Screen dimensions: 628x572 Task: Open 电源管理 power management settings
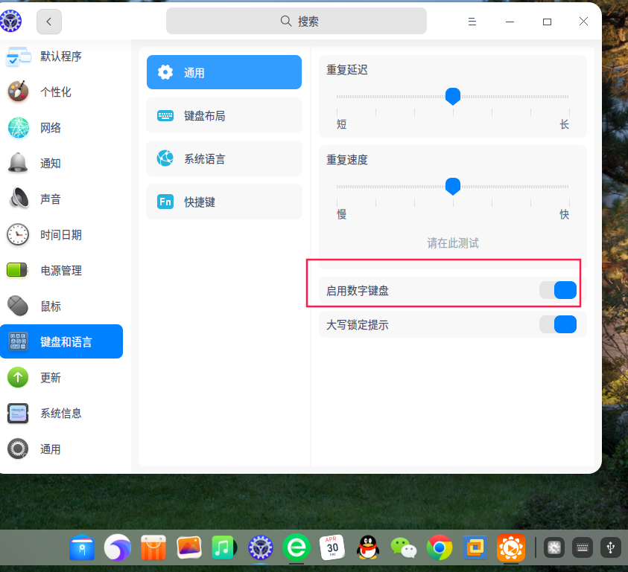[x=61, y=271]
